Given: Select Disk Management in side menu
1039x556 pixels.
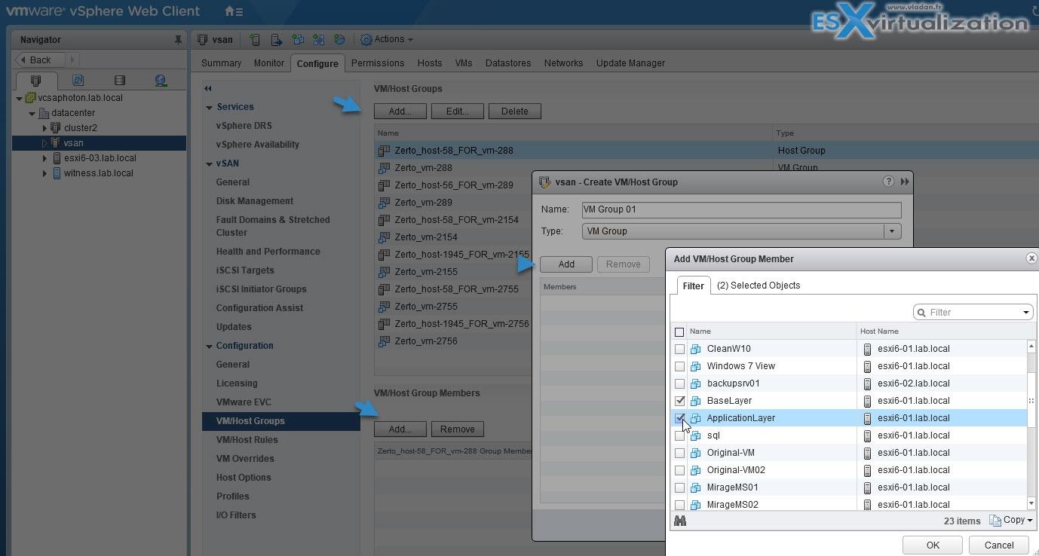Looking at the screenshot, I should (x=255, y=201).
